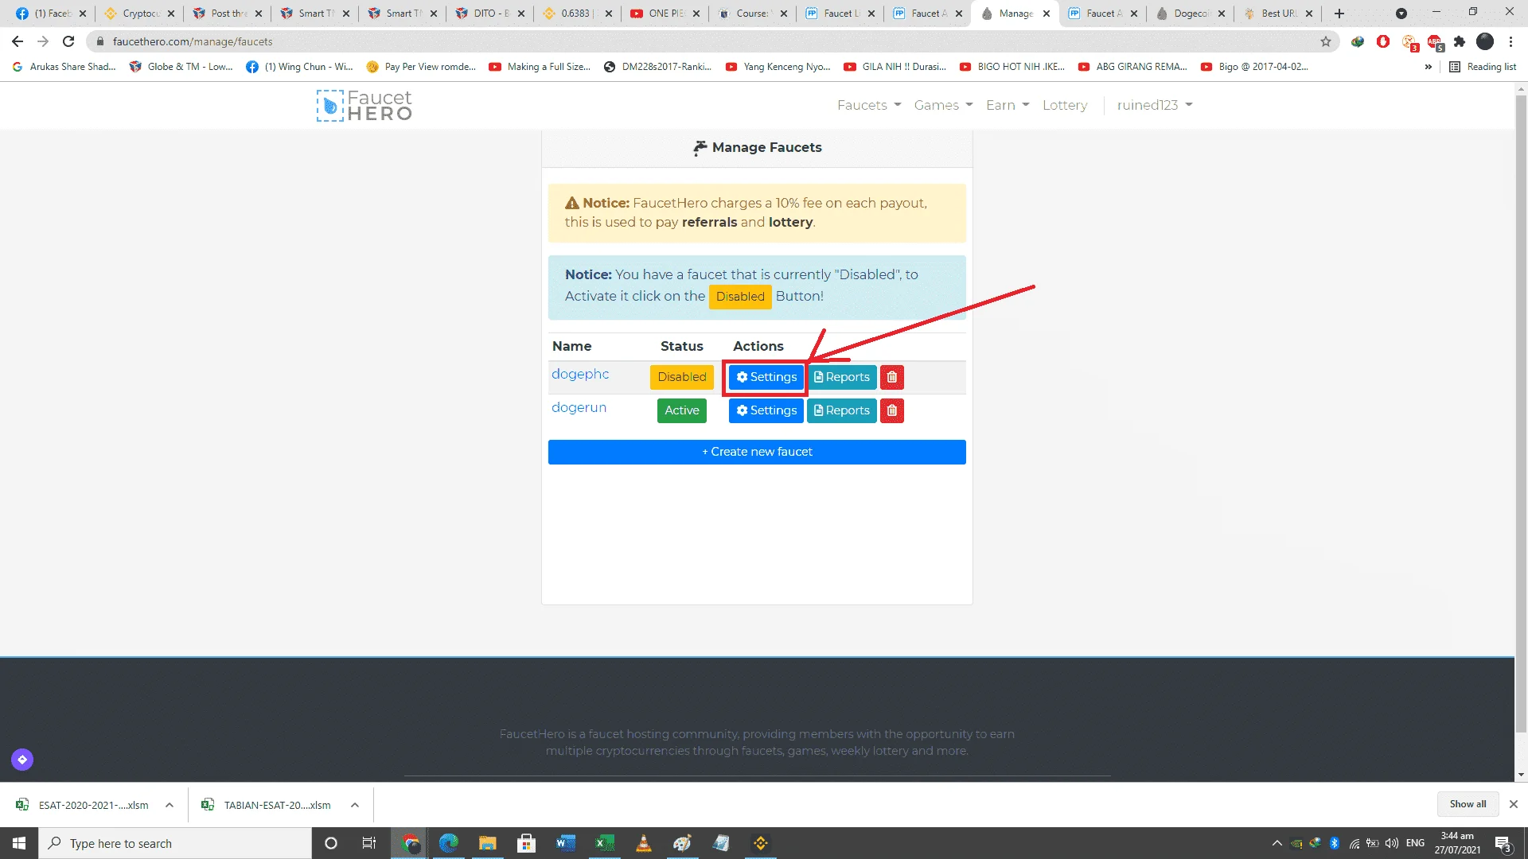Switch to the Dogecoin browser tab

(1191, 14)
